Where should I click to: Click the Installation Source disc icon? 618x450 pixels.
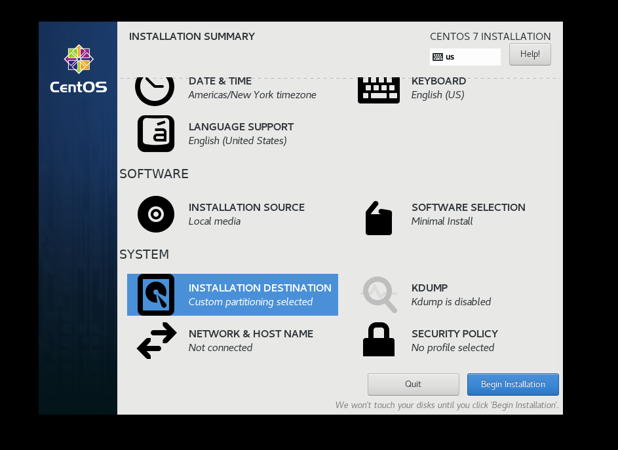pyautogui.click(x=156, y=214)
